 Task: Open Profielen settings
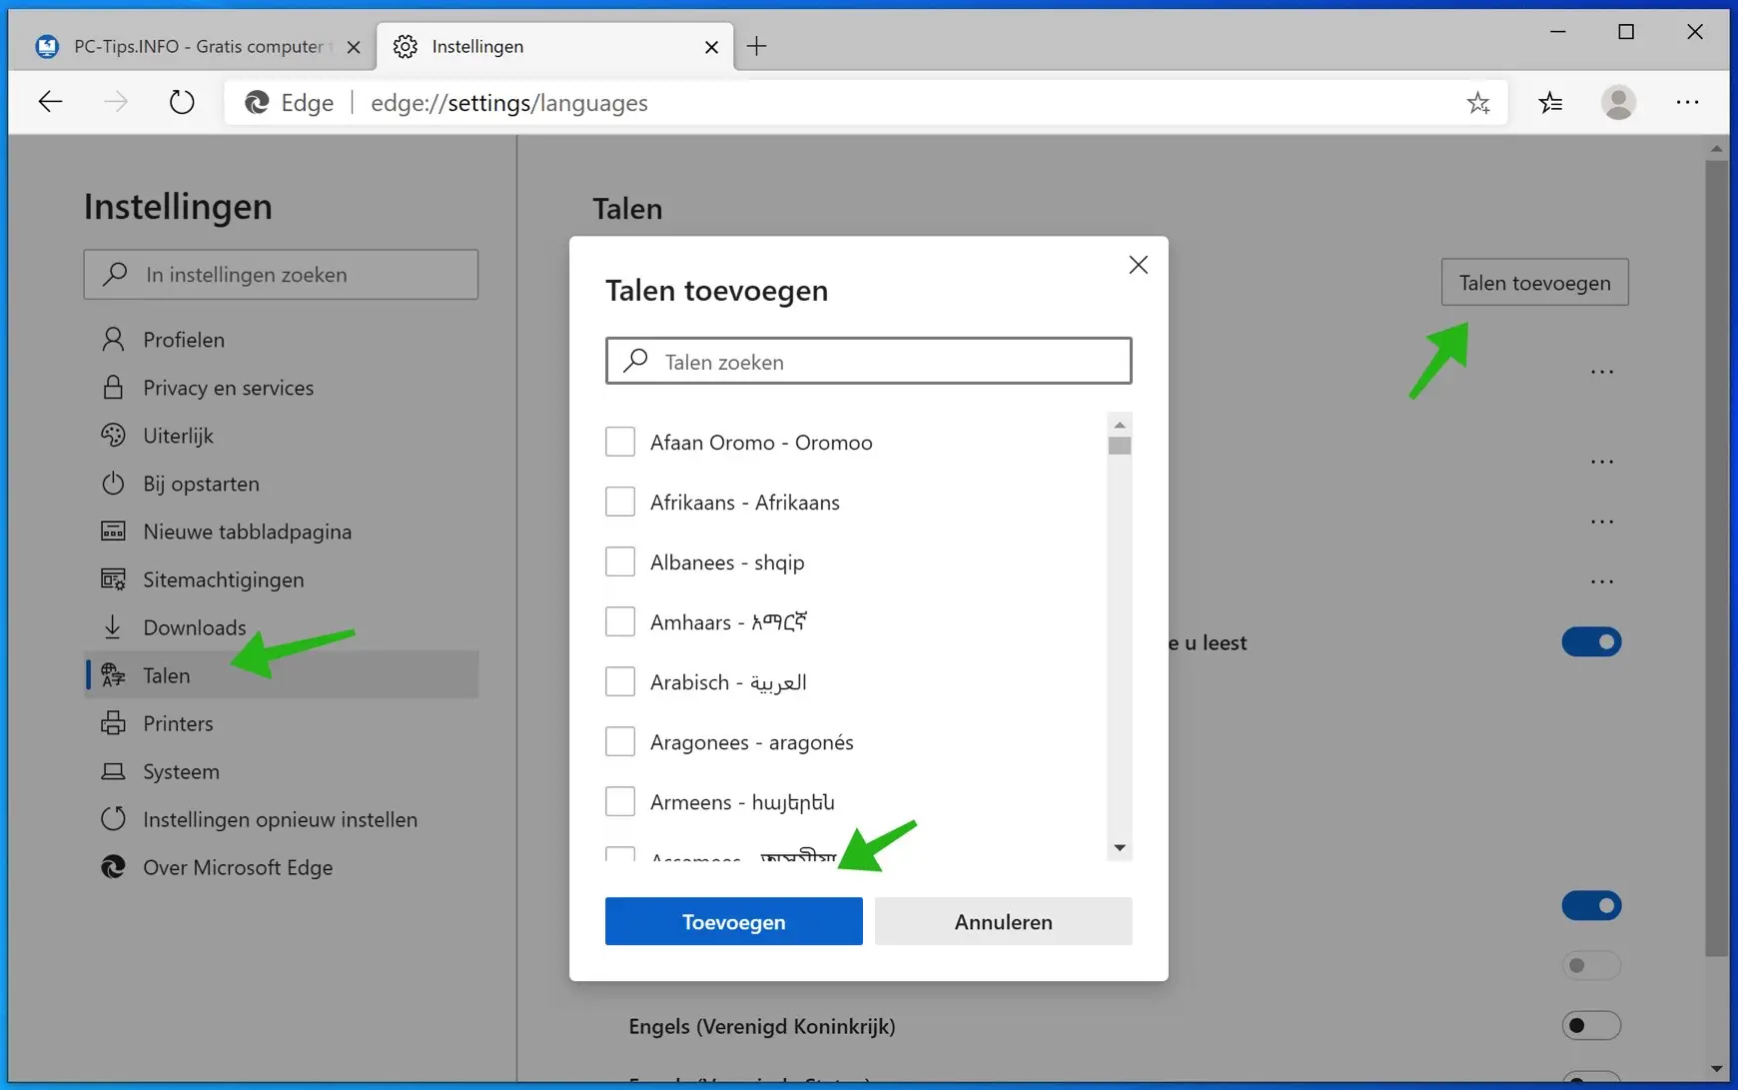pyautogui.click(x=281, y=340)
